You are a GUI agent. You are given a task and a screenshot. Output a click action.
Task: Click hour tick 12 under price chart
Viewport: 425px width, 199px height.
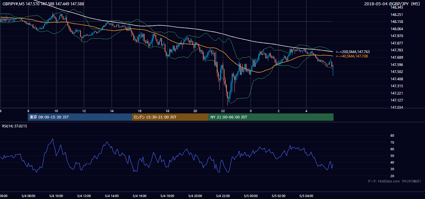click(x=84, y=111)
